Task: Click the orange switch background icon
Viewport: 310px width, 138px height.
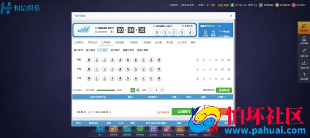Action: [x=277, y=5]
